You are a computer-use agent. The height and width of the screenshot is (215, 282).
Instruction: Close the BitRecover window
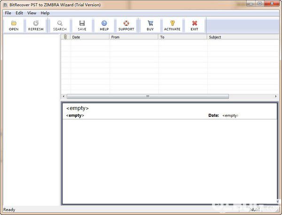click(272, 4)
